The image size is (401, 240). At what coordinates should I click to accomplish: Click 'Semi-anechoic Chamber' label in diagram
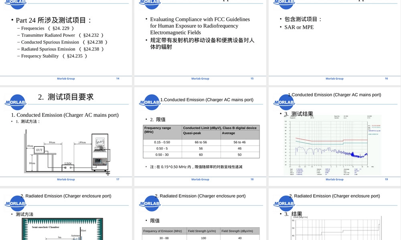pos(46,227)
